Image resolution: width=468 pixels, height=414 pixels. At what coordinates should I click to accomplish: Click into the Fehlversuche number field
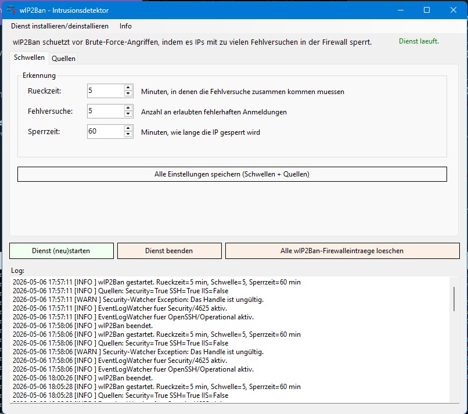click(106, 111)
